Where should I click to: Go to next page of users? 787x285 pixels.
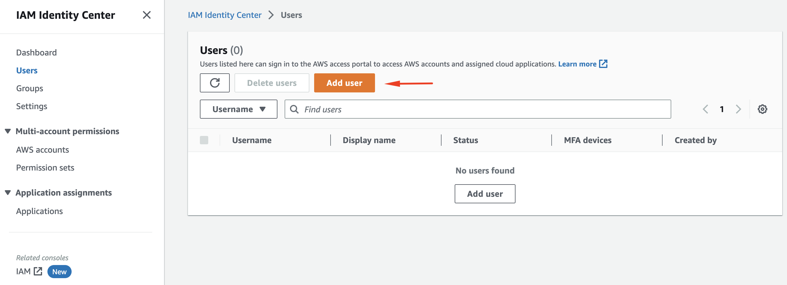point(738,109)
